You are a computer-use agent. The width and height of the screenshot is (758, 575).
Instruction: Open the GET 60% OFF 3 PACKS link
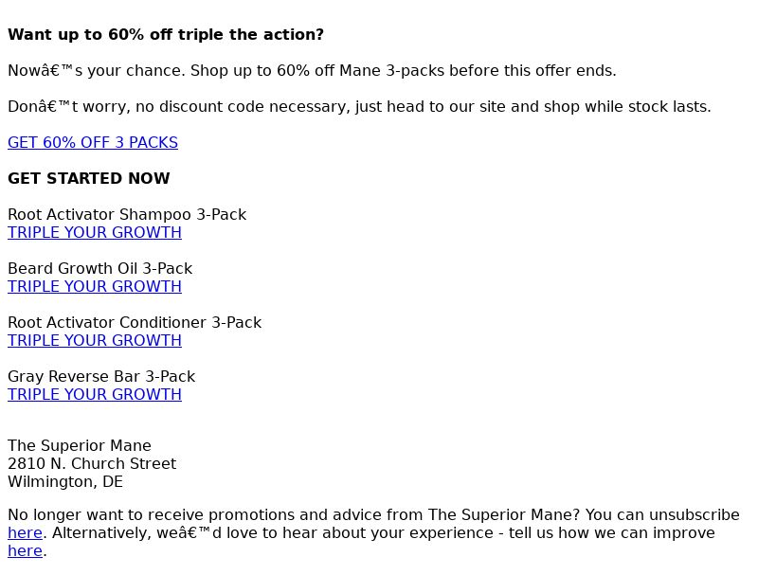click(93, 142)
